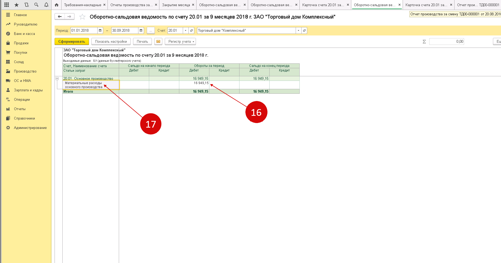Switch to the Закрытие месяца tab
Screen dimensions: 501x263
coord(176,5)
